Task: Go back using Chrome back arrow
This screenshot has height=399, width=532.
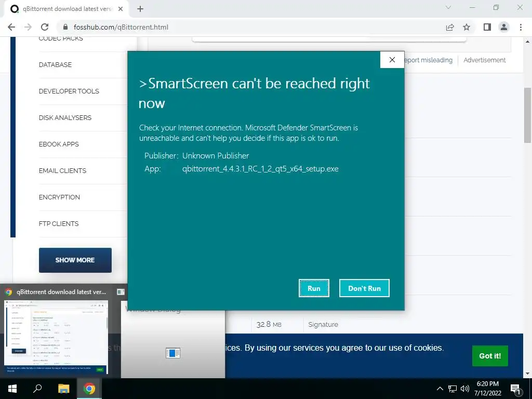Action: (x=11, y=27)
